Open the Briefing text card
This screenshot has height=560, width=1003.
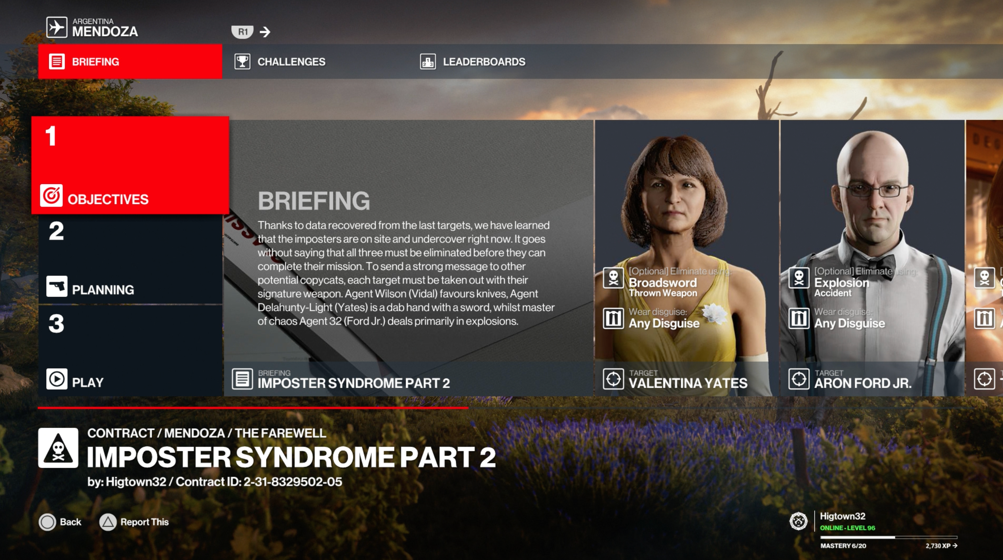tap(408, 258)
